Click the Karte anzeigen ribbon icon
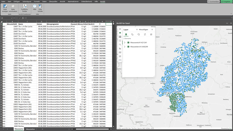233x131 pixels. [5, 8]
